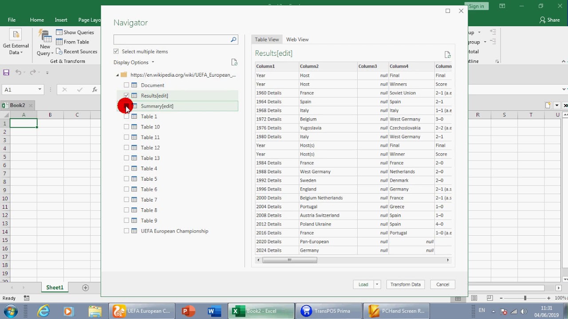Check the Document checkbox
The height and width of the screenshot is (319, 568).
coord(126,85)
